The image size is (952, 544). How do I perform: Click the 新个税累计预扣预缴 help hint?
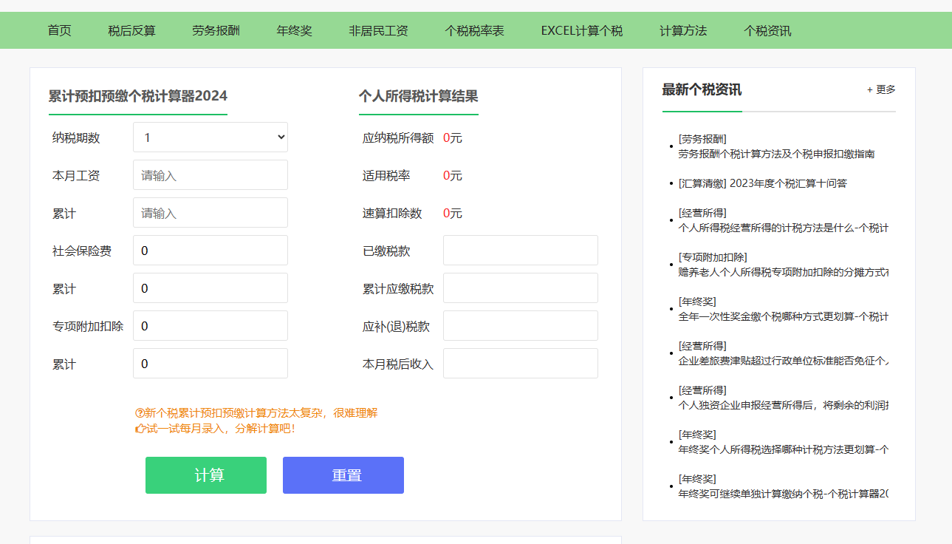[256, 413]
